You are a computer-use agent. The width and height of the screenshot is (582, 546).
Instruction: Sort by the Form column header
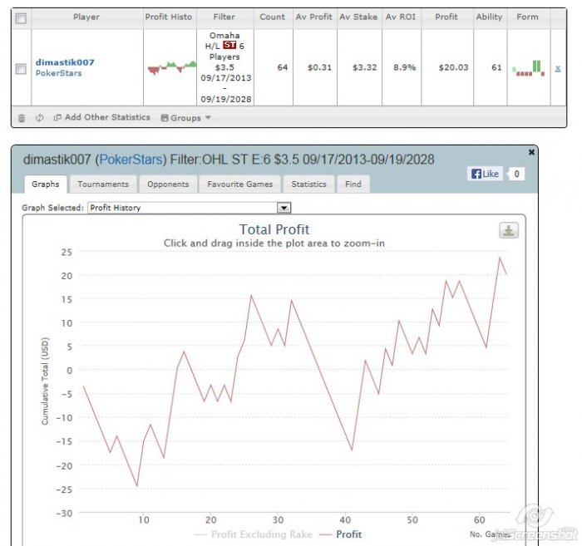[527, 17]
